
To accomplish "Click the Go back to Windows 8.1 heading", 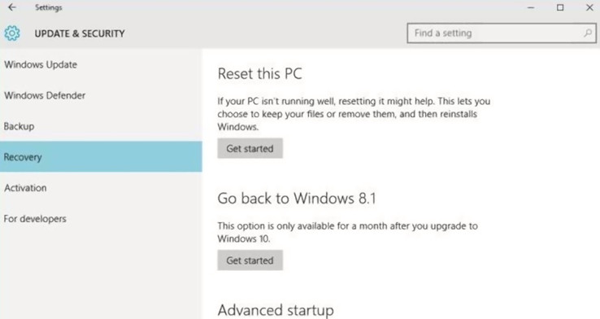I will click(297, 199).
